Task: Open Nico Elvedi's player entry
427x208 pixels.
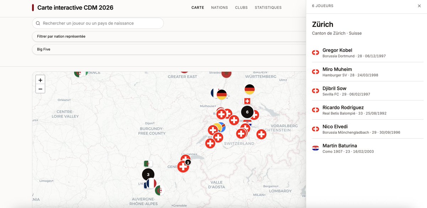Action: tap(368, 129)
